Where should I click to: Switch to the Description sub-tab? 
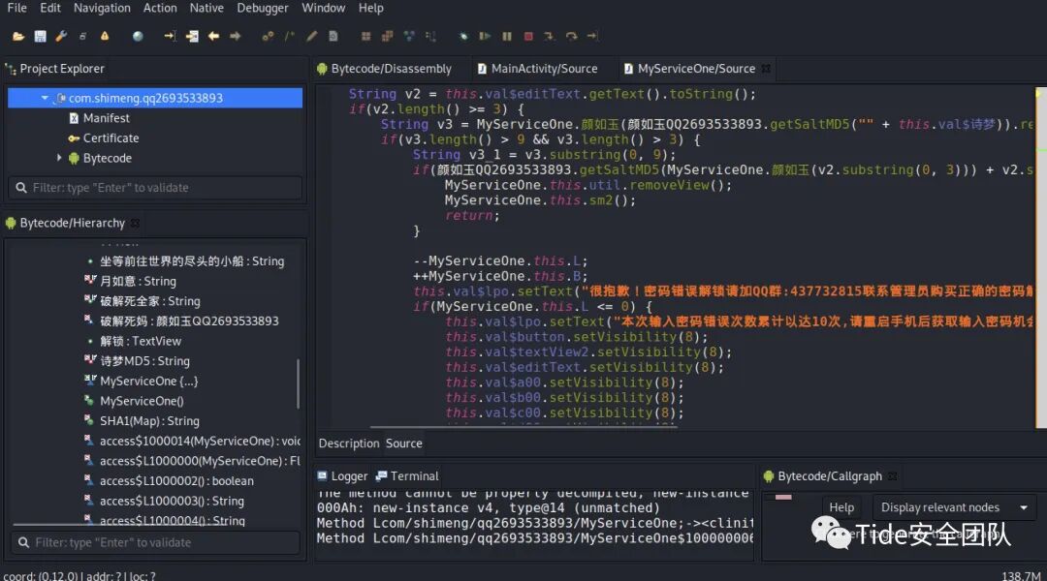349,443
